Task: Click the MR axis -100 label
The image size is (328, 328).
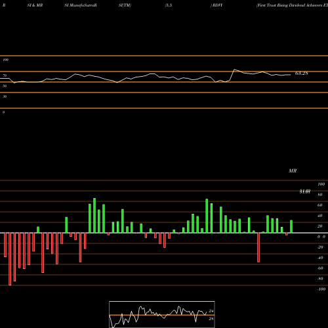Action: (x=321, y=289)
